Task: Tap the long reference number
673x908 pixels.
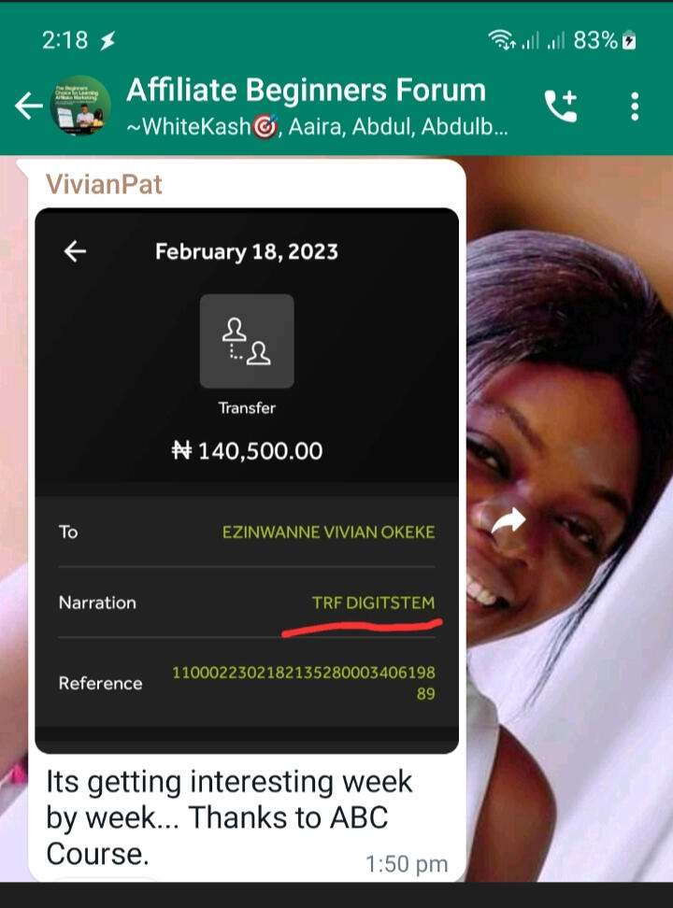Action: point(304,683)
